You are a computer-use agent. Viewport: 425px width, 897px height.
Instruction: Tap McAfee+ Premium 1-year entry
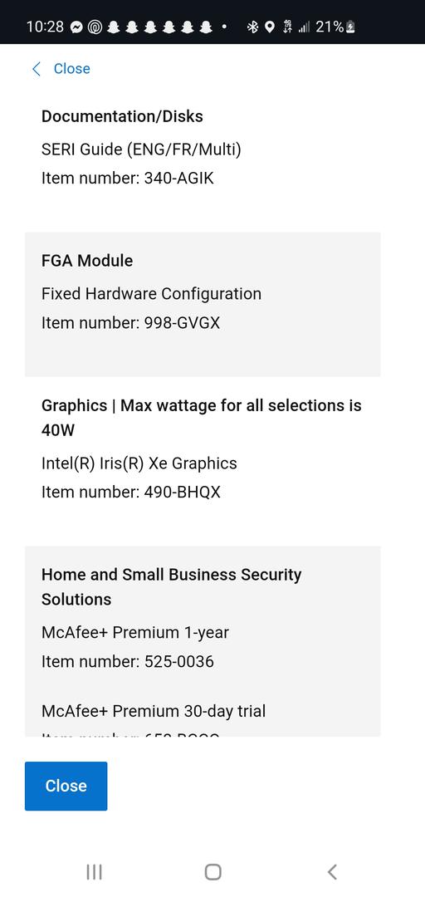tap(135, 633)
